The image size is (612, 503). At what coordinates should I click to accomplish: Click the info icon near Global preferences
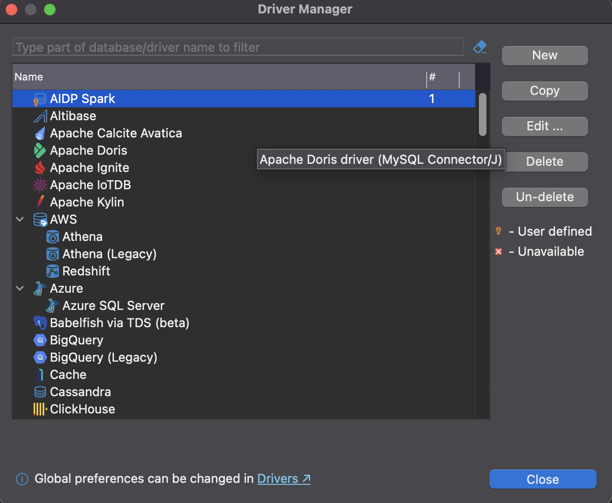(22, 479)
